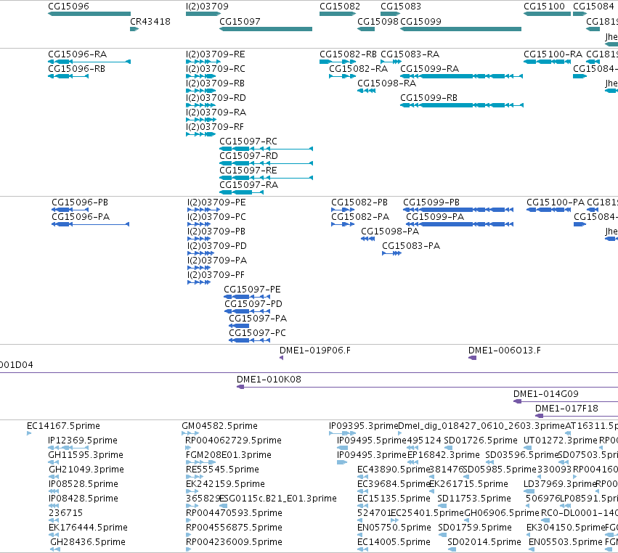
Task: Click the CG15083 gene label
Action: coord(401,7)
